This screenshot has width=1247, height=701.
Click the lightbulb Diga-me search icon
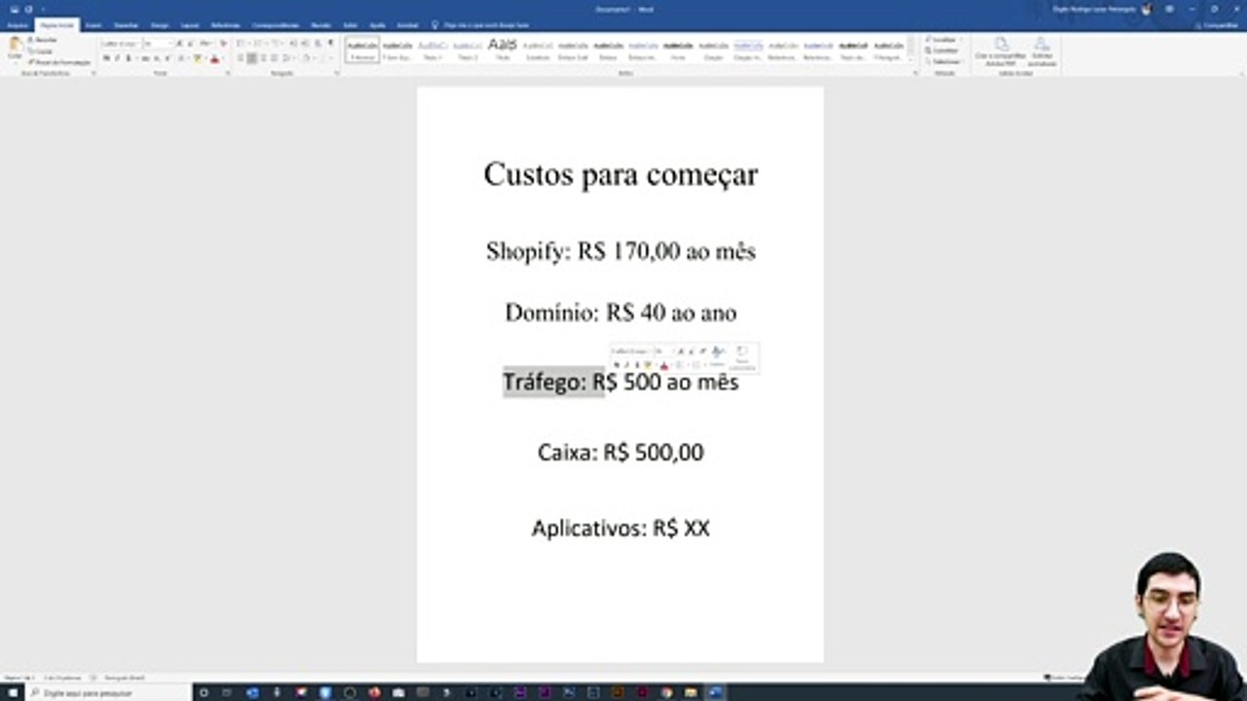tap(435, 24)
